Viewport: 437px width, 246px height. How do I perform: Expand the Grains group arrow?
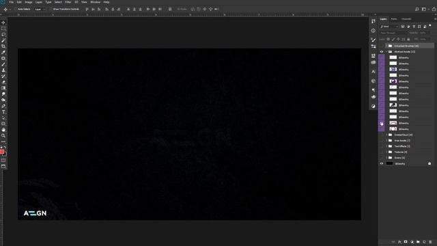[386, 158]
